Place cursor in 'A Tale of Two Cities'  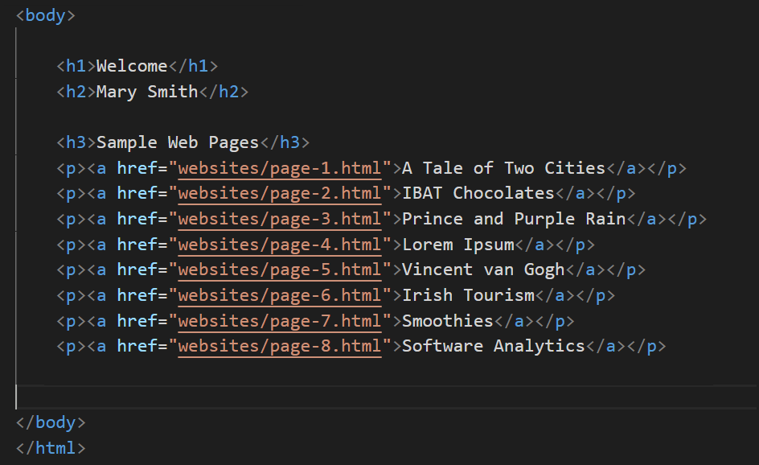click(x=503, y=168)
